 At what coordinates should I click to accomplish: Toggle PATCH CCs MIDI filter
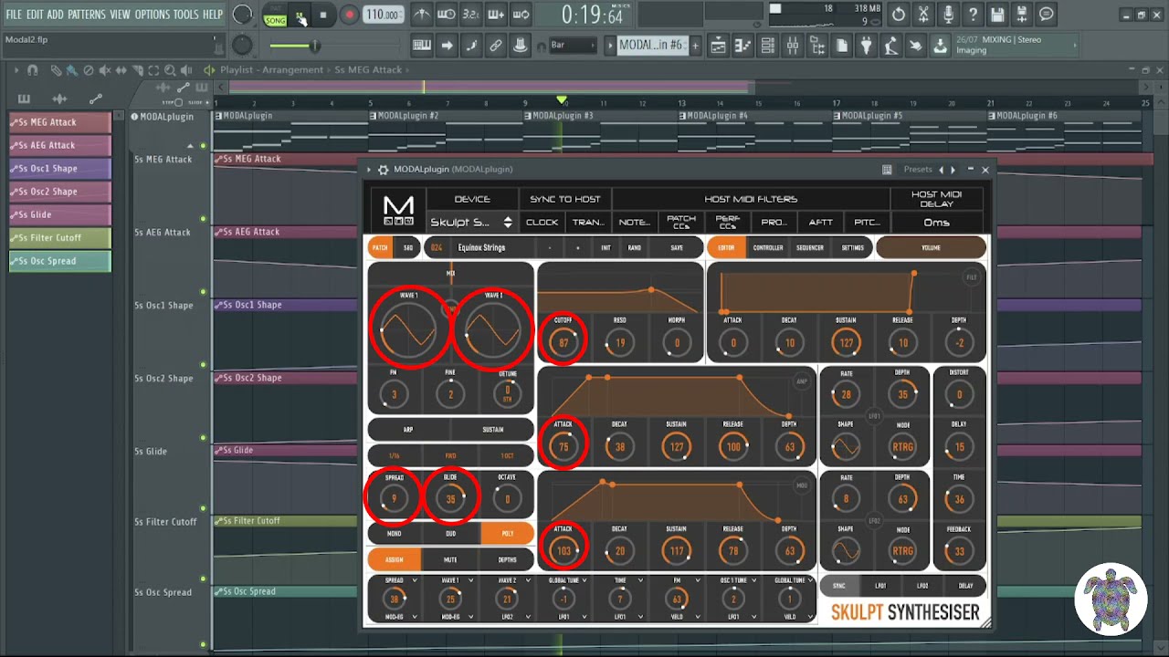pos(681,222)
